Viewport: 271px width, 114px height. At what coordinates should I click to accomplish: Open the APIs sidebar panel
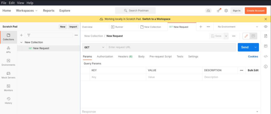[x=8, y=50]
